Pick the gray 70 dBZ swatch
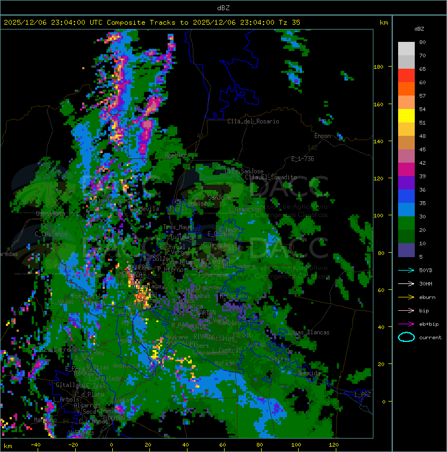Screen dimensions: 447x452 406,62
